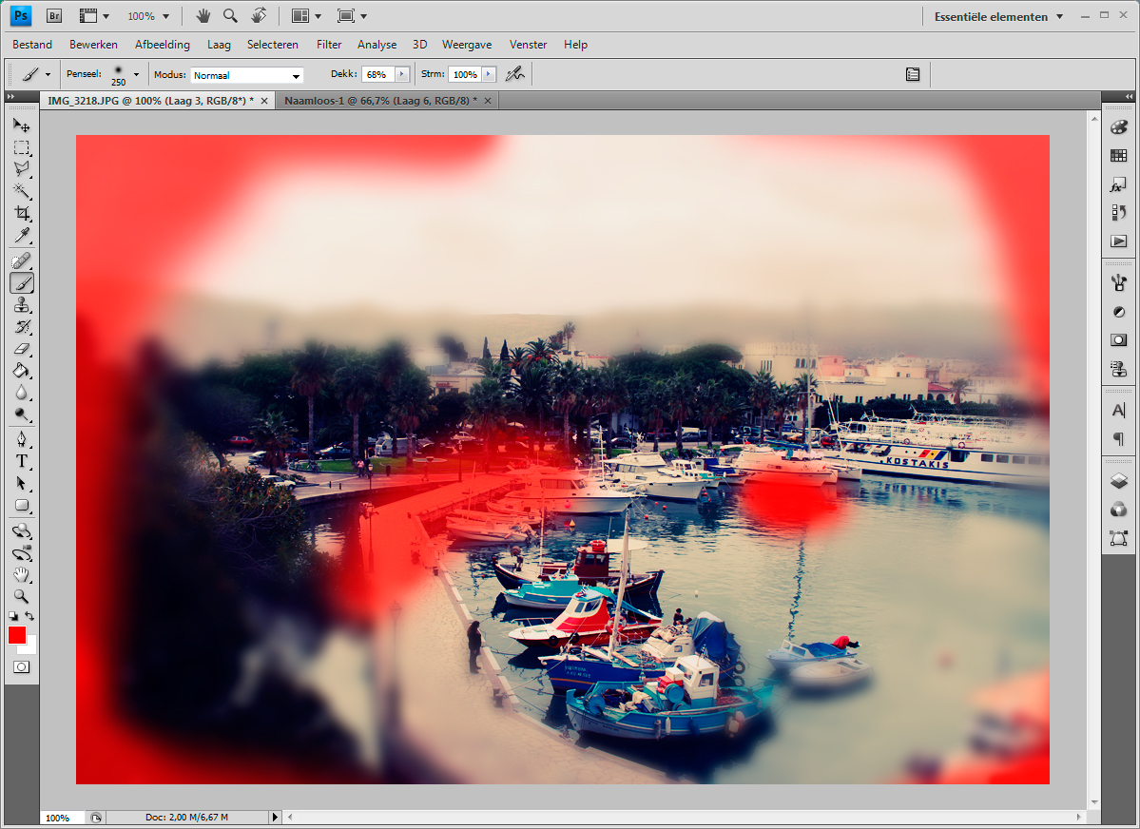Image resolution: width=1140 pixels, height=829 pixels.
Task: Open the Styles panel icon
Action: (1119, 184)
